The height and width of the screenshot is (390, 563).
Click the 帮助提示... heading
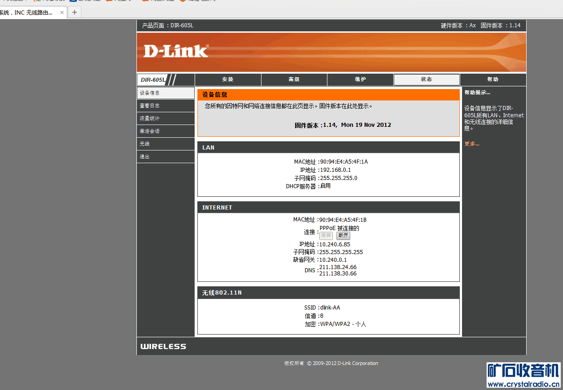(478, 93)
